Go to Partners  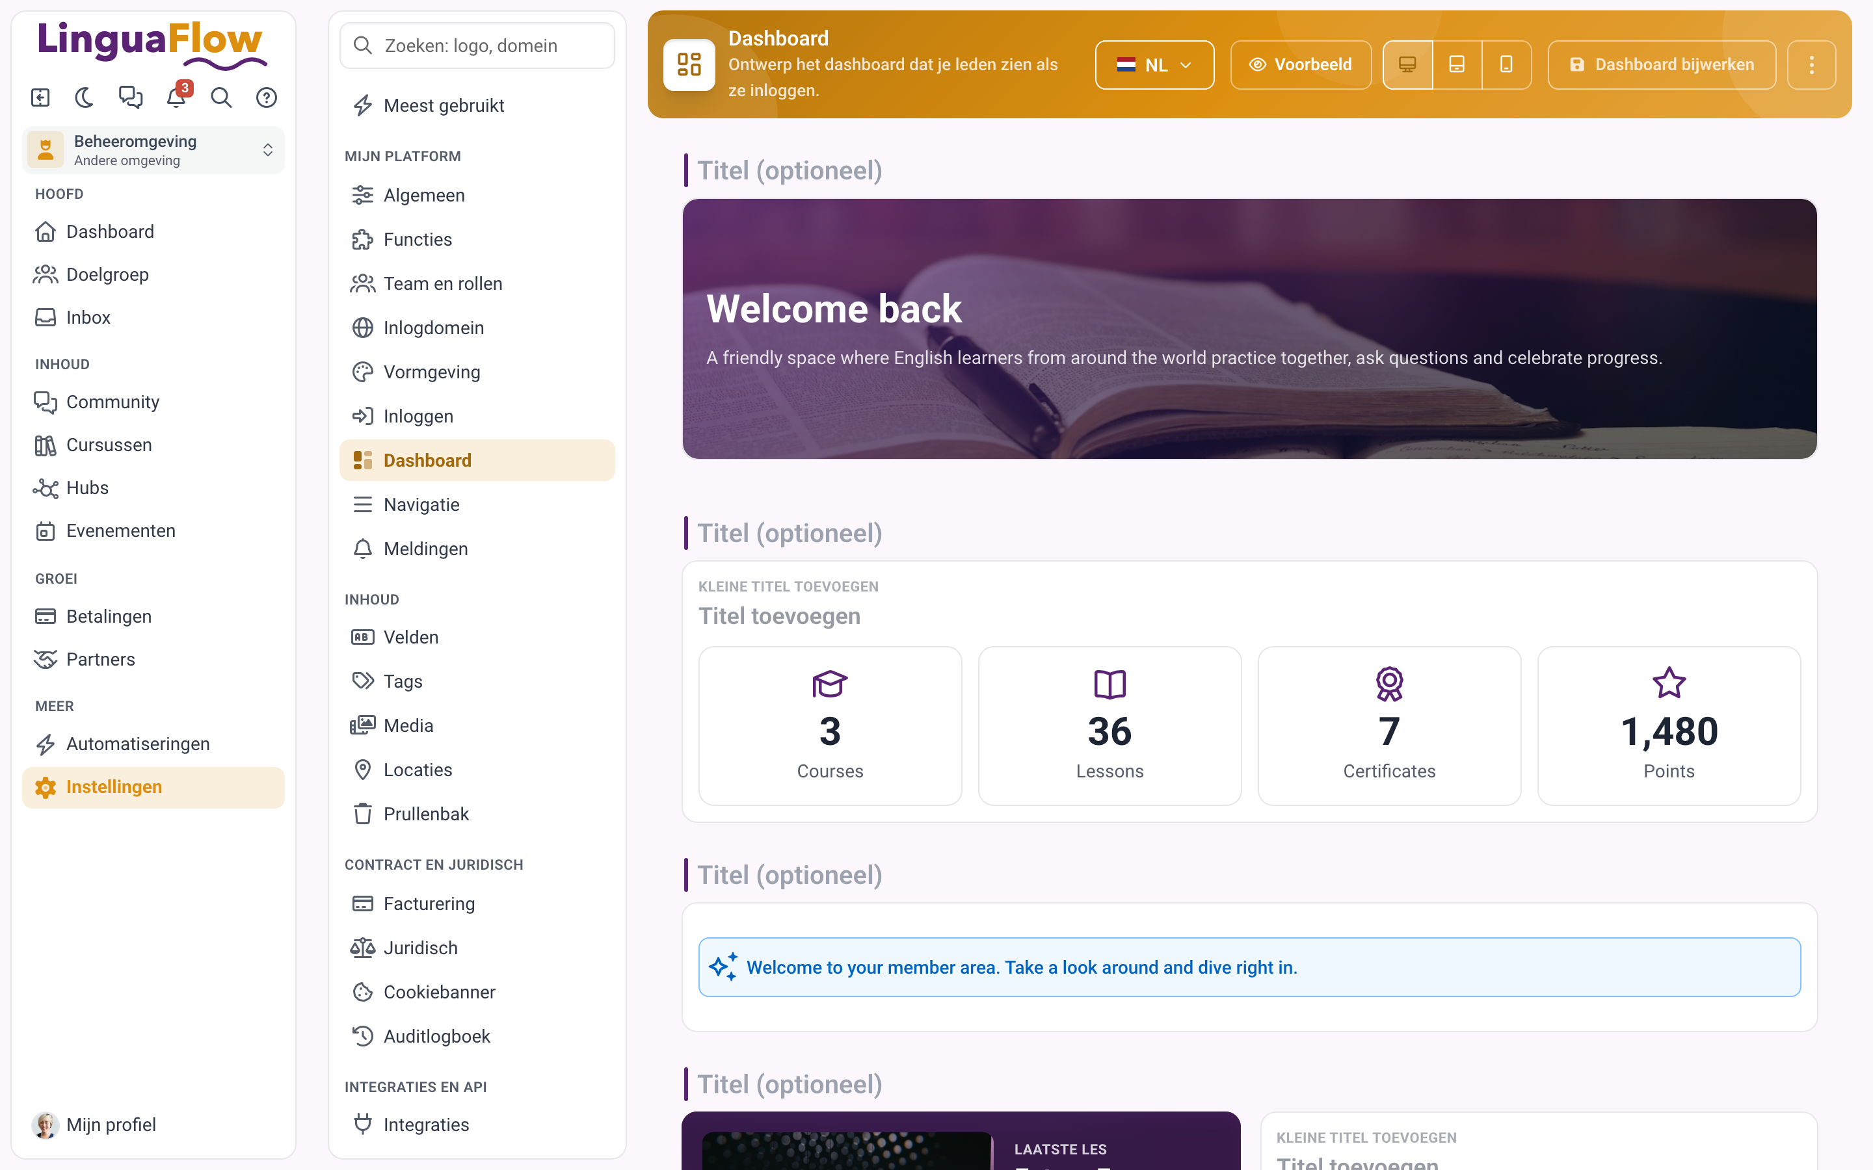pyautogui.click(x=153, y=659)
